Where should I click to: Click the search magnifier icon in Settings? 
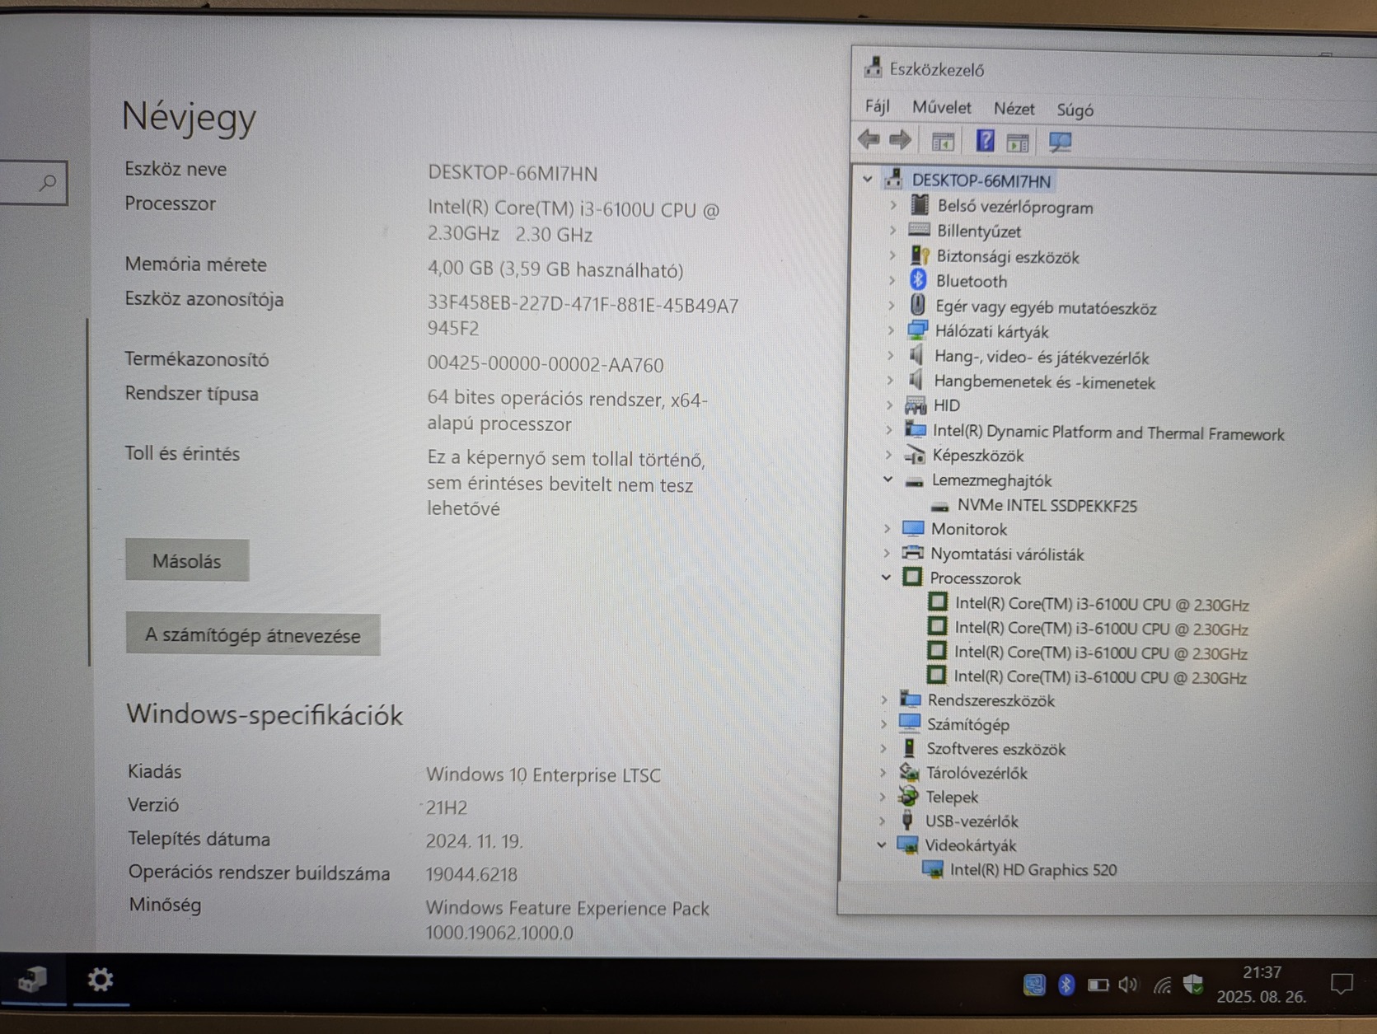tap(48, 182)
